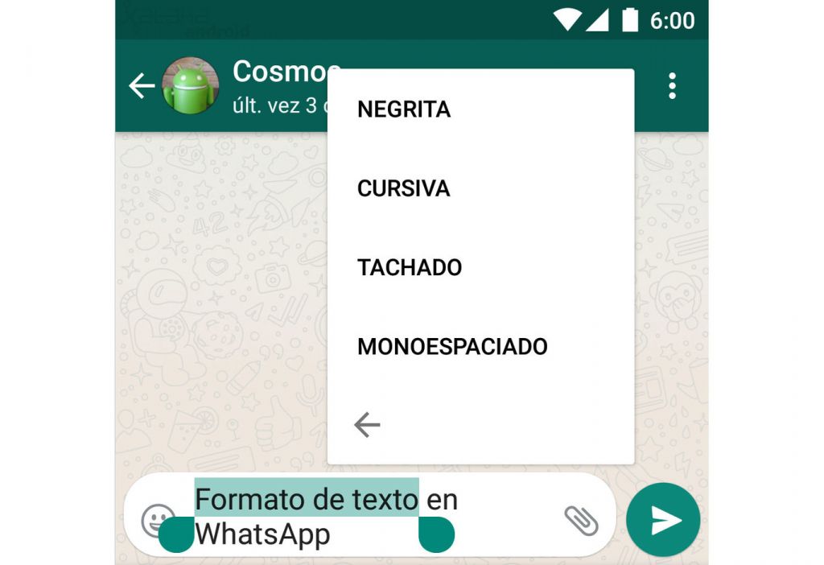The width and height of the screenshot is (824, 565).
Task: Tap the battery status icon
Action: (630, 20)
